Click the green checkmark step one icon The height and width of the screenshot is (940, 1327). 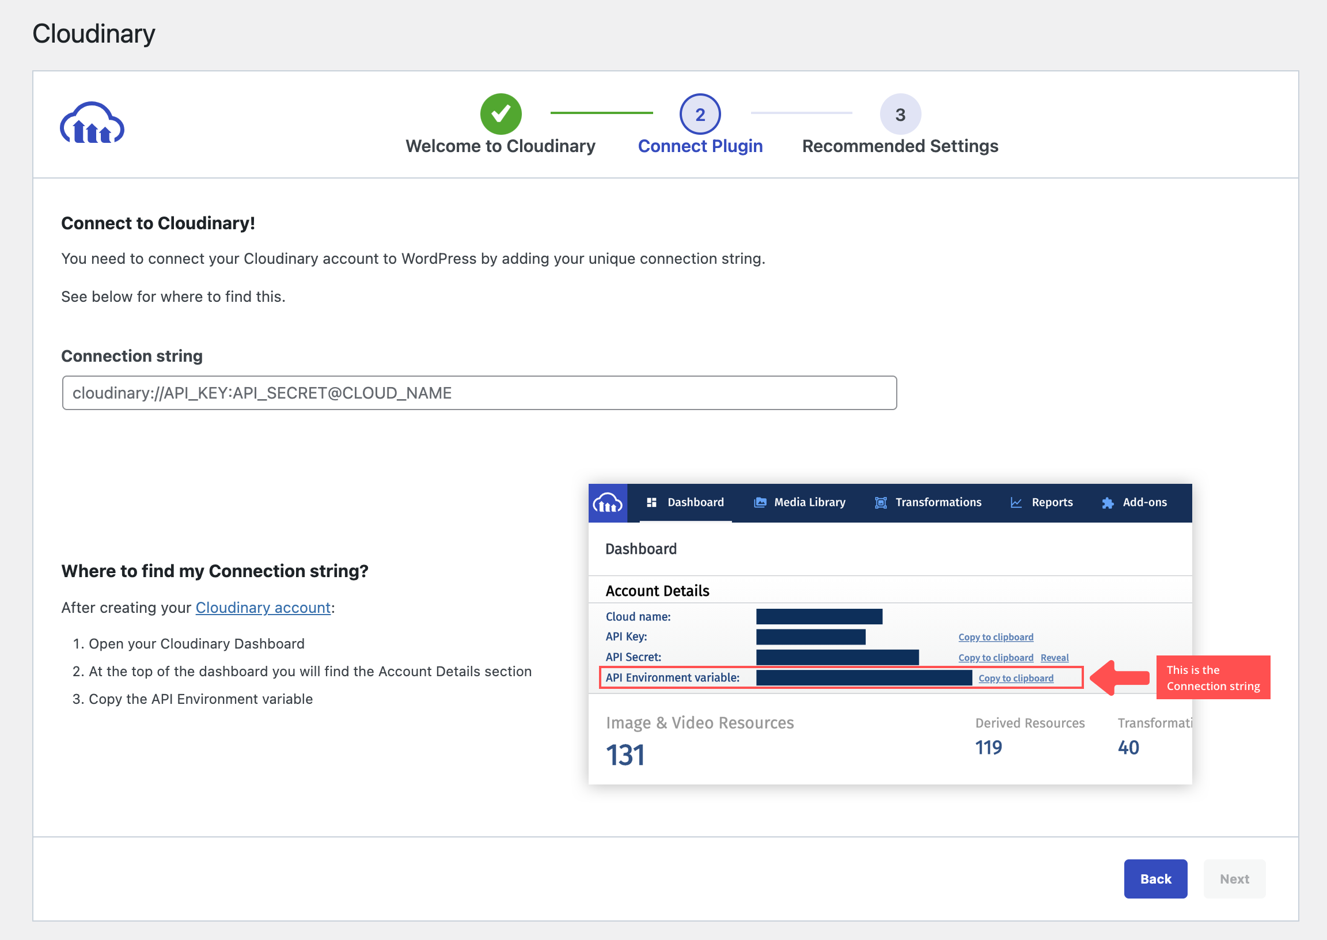click(501, 114)
